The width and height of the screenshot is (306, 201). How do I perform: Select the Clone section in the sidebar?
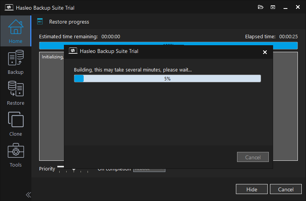pos(15,124)
